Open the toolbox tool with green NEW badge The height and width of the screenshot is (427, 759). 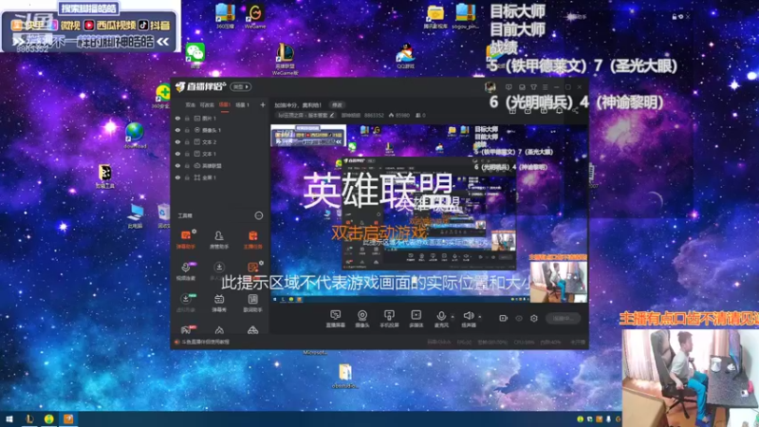186,302
